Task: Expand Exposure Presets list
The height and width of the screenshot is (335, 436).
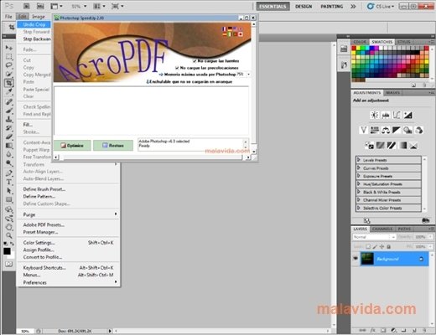Action: pyautogui.click(x=359, y=176)
